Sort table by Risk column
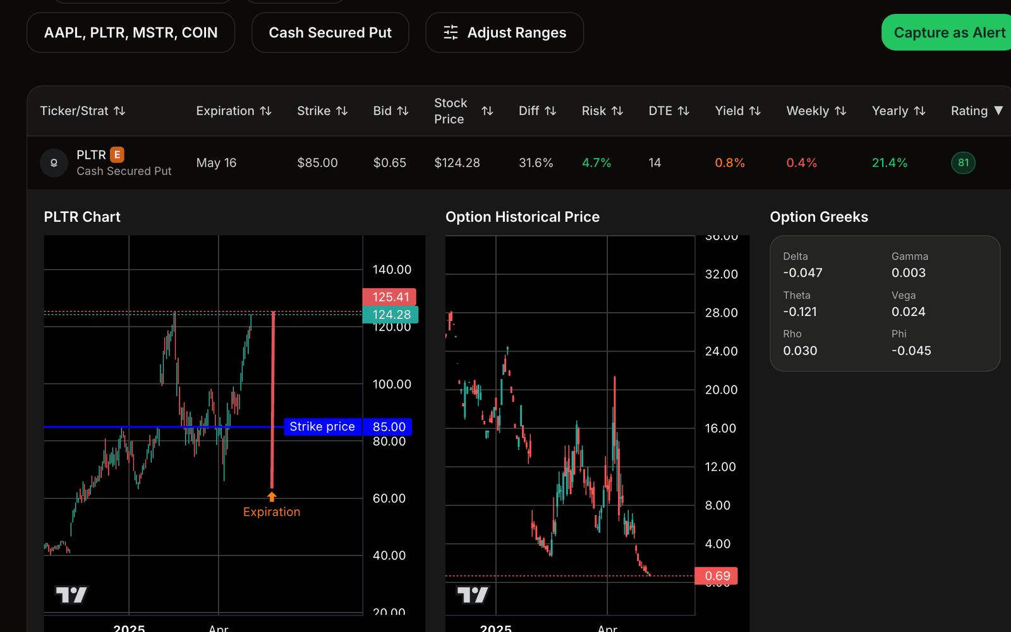 click(x=602, y=111)
